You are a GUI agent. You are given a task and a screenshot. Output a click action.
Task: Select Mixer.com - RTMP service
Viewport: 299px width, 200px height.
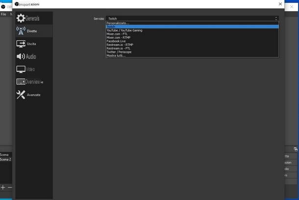click(x=192, y=38)
